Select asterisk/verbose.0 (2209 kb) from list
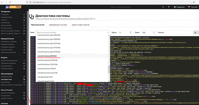 coord(48,60)
